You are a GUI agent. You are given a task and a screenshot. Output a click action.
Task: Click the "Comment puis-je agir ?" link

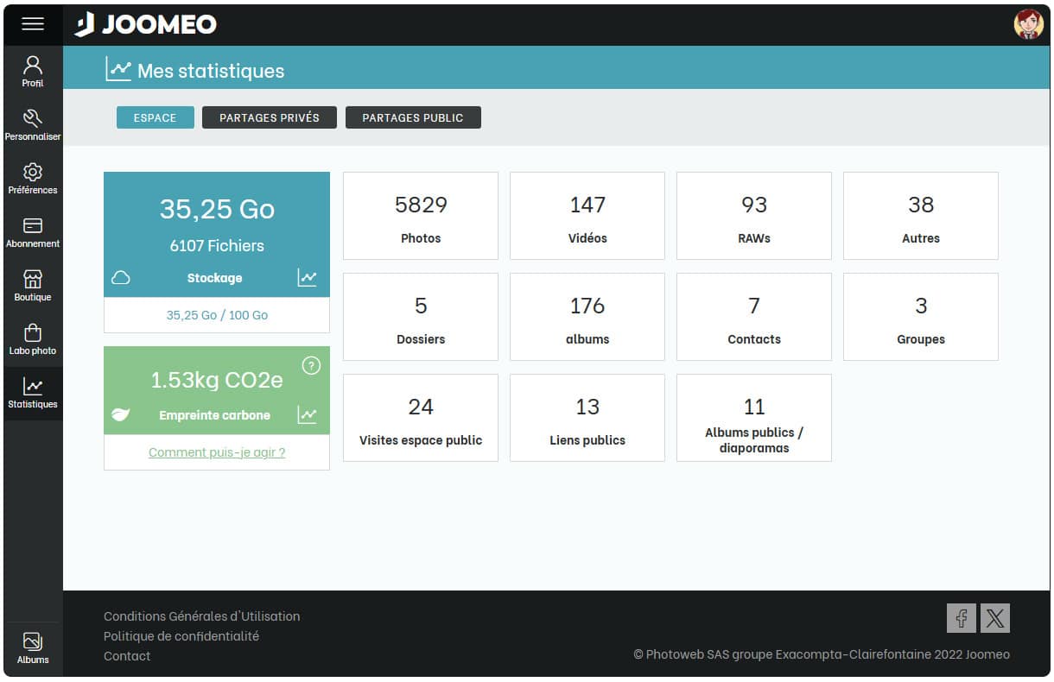(217, 452)
